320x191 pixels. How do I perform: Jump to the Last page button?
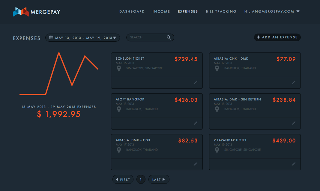coord(159,179)
